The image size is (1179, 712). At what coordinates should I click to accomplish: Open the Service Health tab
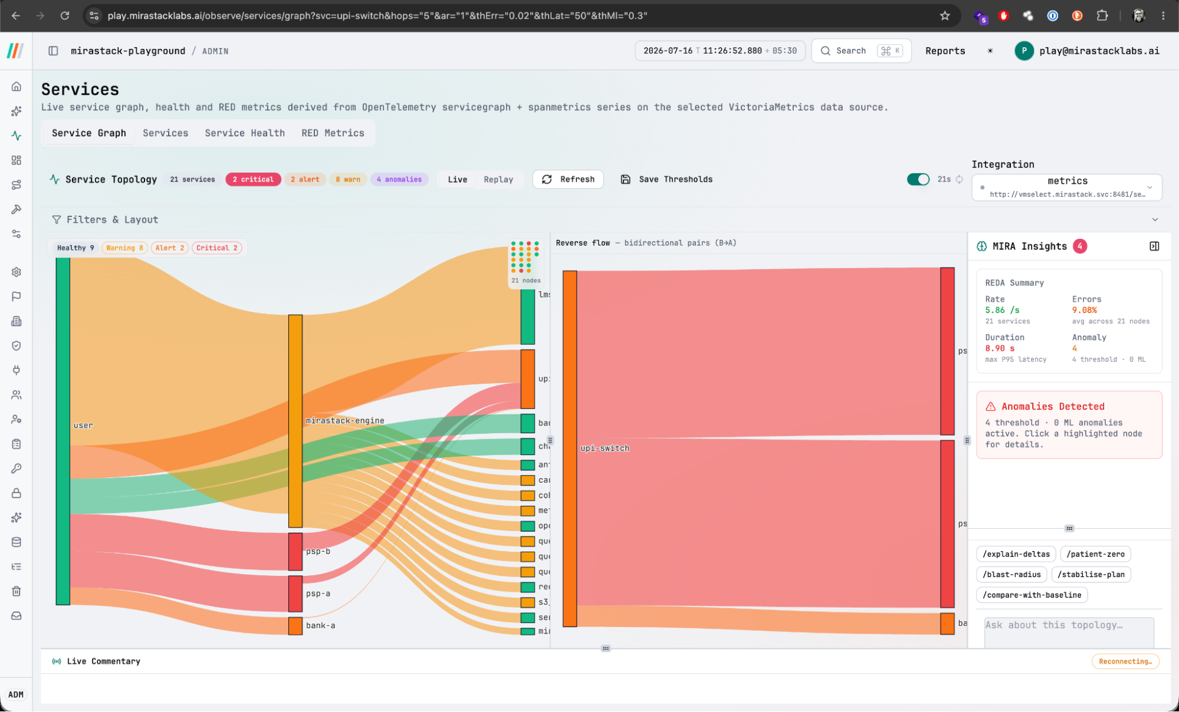coord(245,133)
